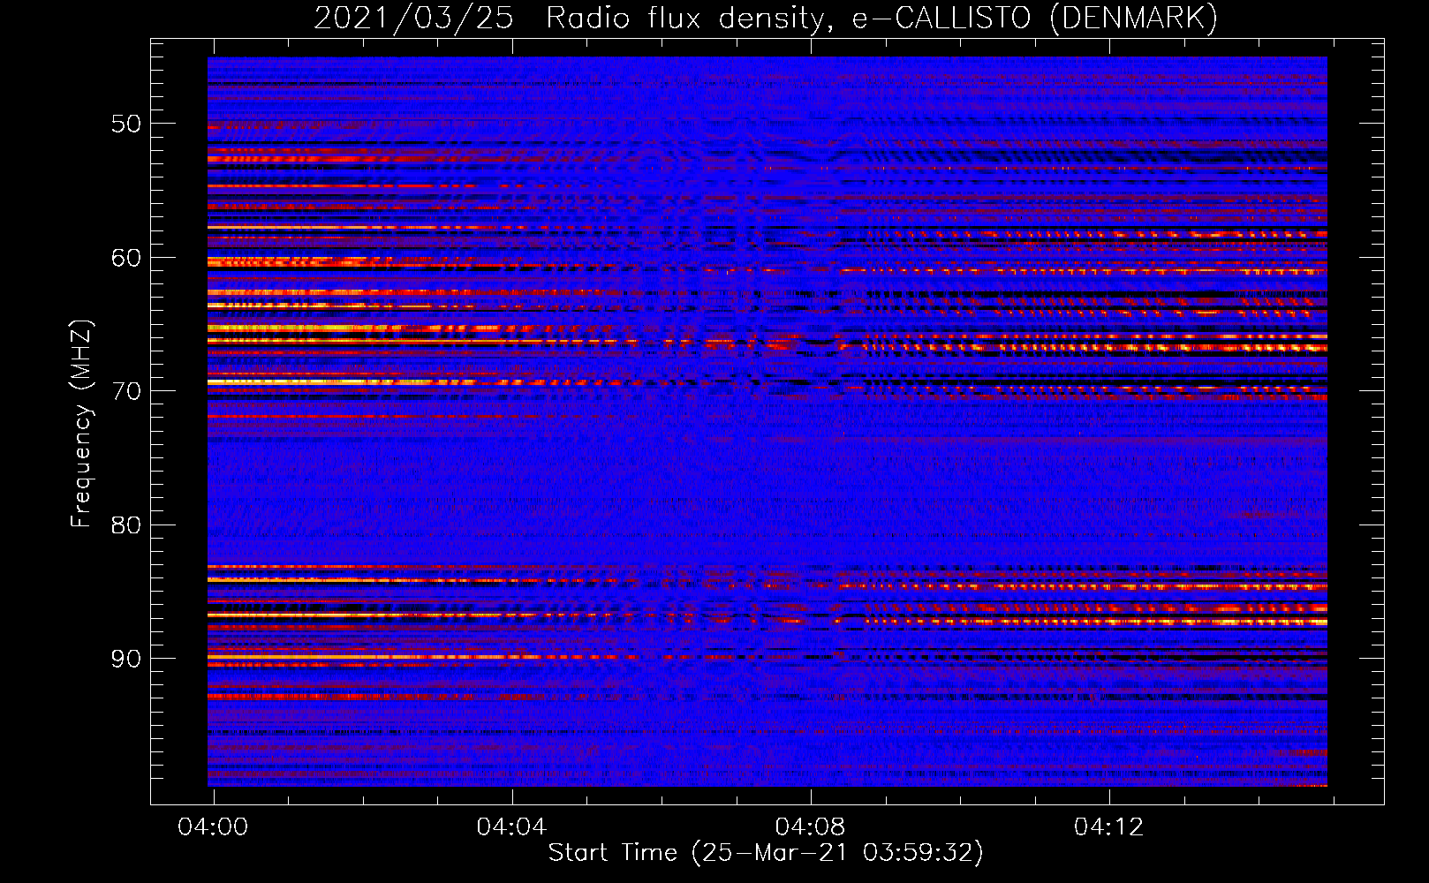
Task: Click the 'Start Time (25-Mar-21 03:59:32)' label
Action: click(x=766, y=853)
